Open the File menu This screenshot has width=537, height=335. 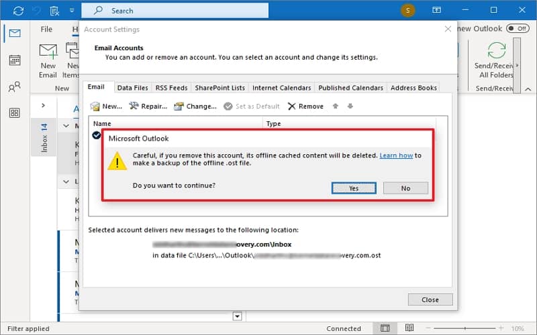coord(46,29)
